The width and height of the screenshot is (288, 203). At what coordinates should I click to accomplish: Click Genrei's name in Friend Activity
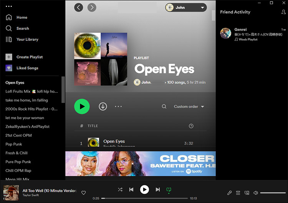240,29
